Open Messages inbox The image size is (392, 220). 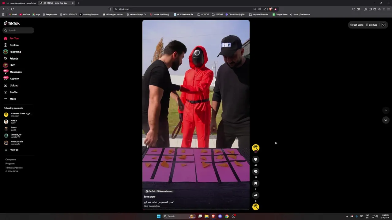[13, 72]
